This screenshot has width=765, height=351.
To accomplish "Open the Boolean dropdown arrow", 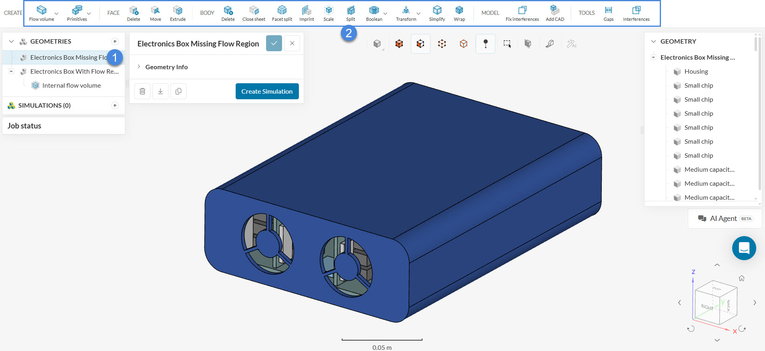I will (385, 14).
